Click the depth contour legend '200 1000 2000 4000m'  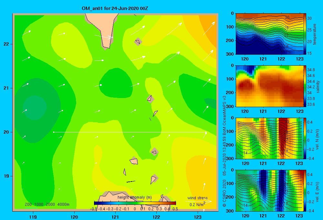click(x=47, y=204)
